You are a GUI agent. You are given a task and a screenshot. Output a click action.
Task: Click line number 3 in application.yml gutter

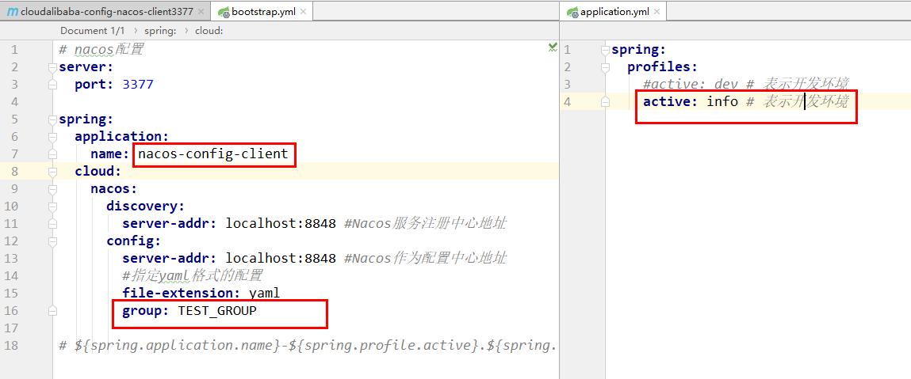[568, 85]
